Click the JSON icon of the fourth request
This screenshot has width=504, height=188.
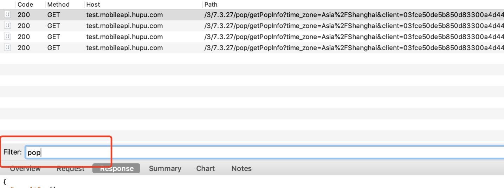tap(7, 48)
